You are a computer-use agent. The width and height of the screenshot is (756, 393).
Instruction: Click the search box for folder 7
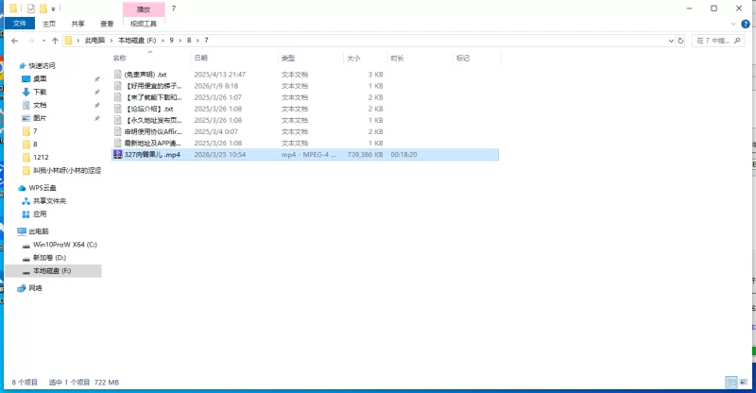tap(718, 41)
